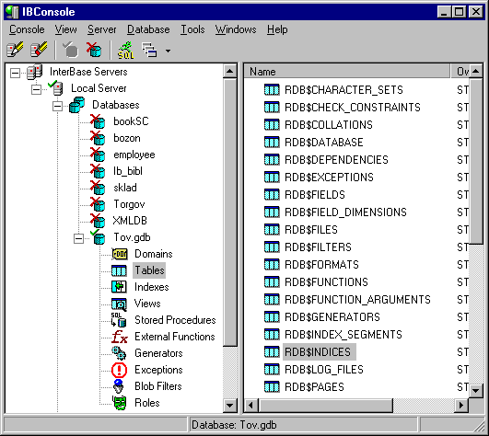Click the employee database icon

coord(98,155)
